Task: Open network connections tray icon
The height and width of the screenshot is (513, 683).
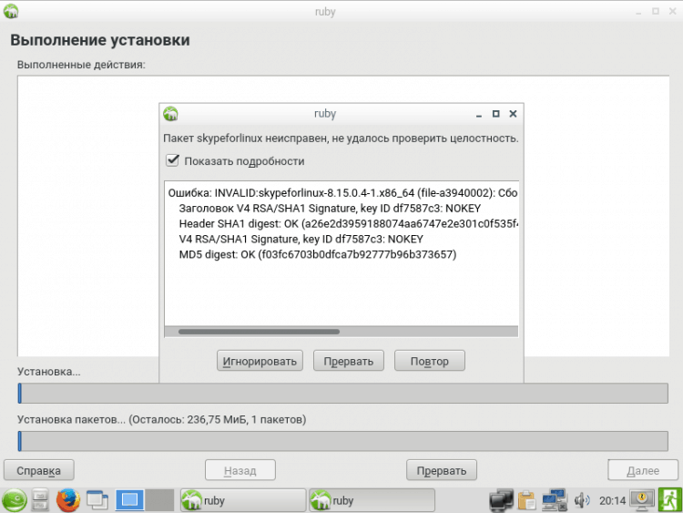Action: [x=552, y=500]
